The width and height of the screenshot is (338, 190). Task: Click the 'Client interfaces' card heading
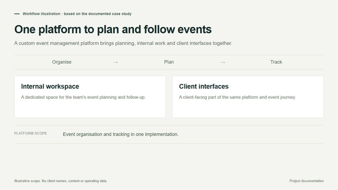pos(204,86)
